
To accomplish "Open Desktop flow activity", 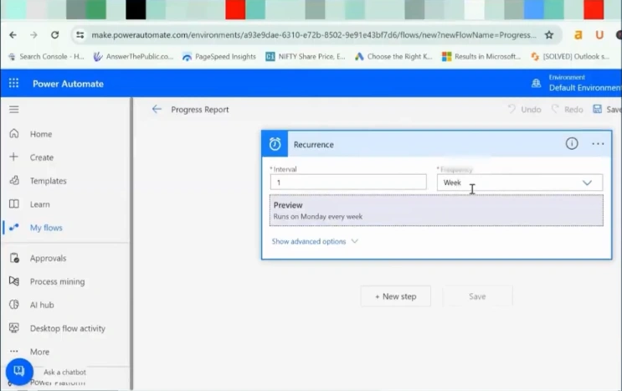I will pyautogui.click(x=68, y=328).
